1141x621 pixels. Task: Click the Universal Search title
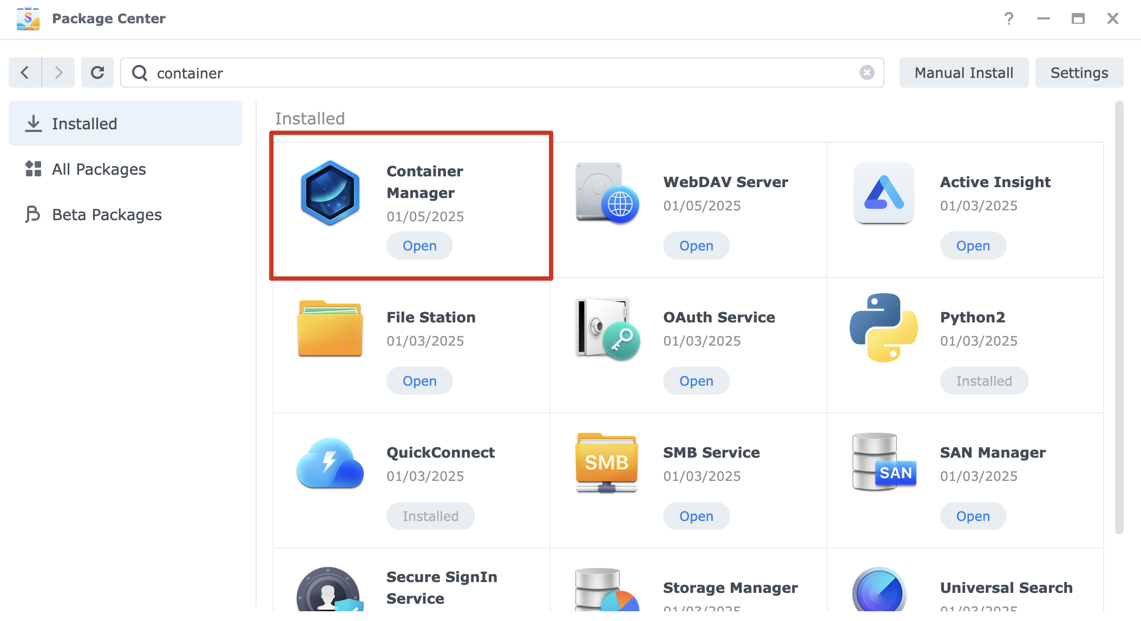point(1006,587)
